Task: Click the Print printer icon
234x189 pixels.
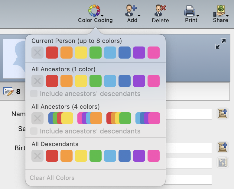Action: (190, 11)
